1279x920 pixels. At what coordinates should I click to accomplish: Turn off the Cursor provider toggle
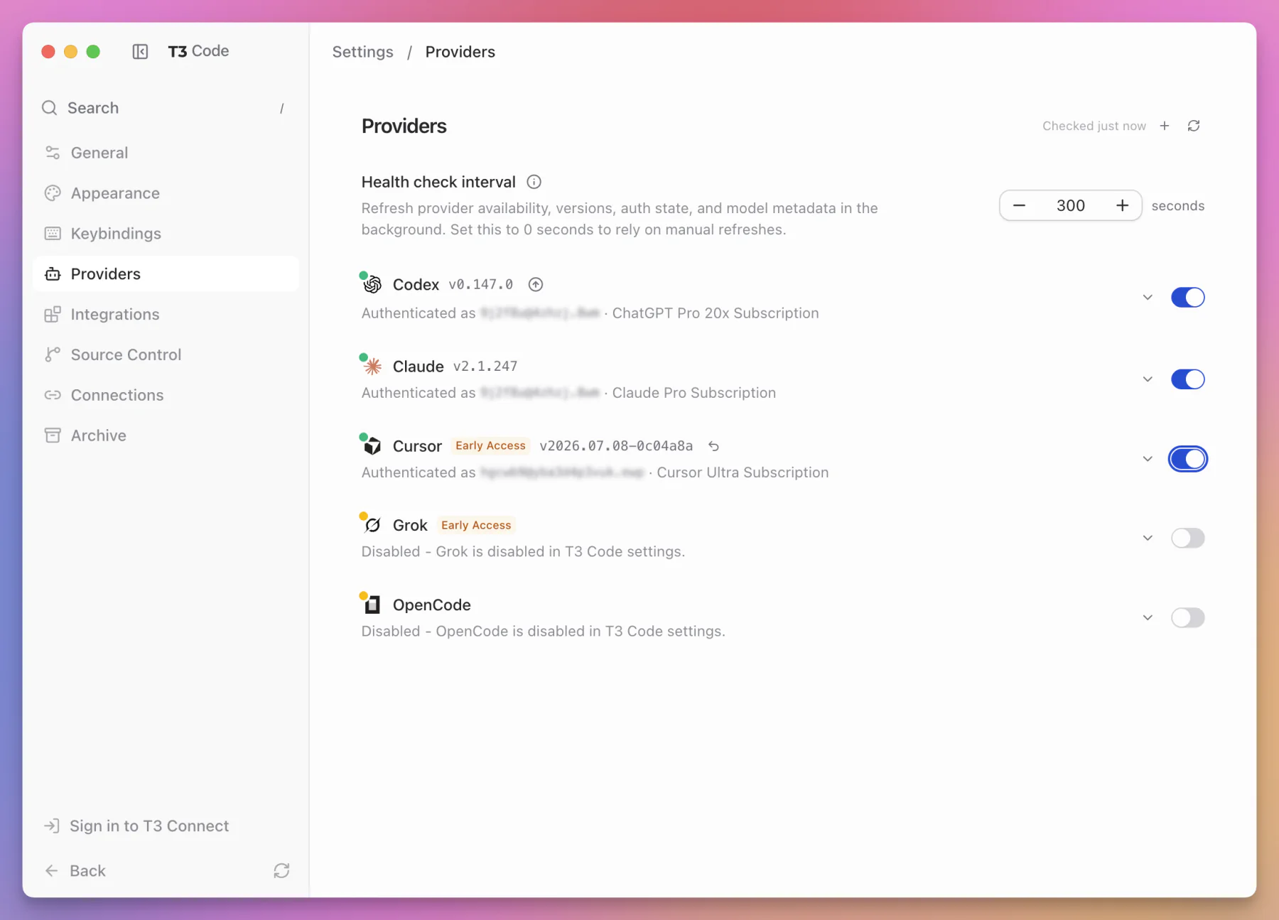point(1187,459)
